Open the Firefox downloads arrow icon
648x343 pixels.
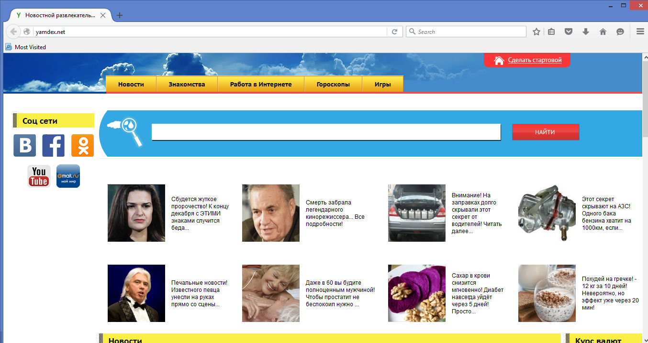click(585, 32)
